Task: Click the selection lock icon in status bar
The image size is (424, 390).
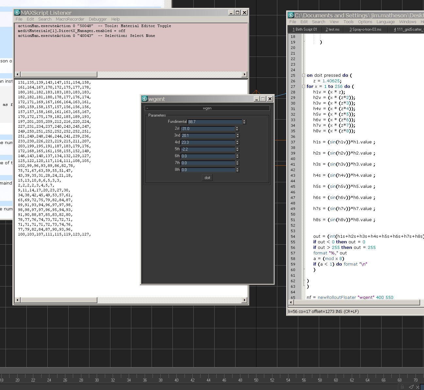Action: tap(402, 387)
